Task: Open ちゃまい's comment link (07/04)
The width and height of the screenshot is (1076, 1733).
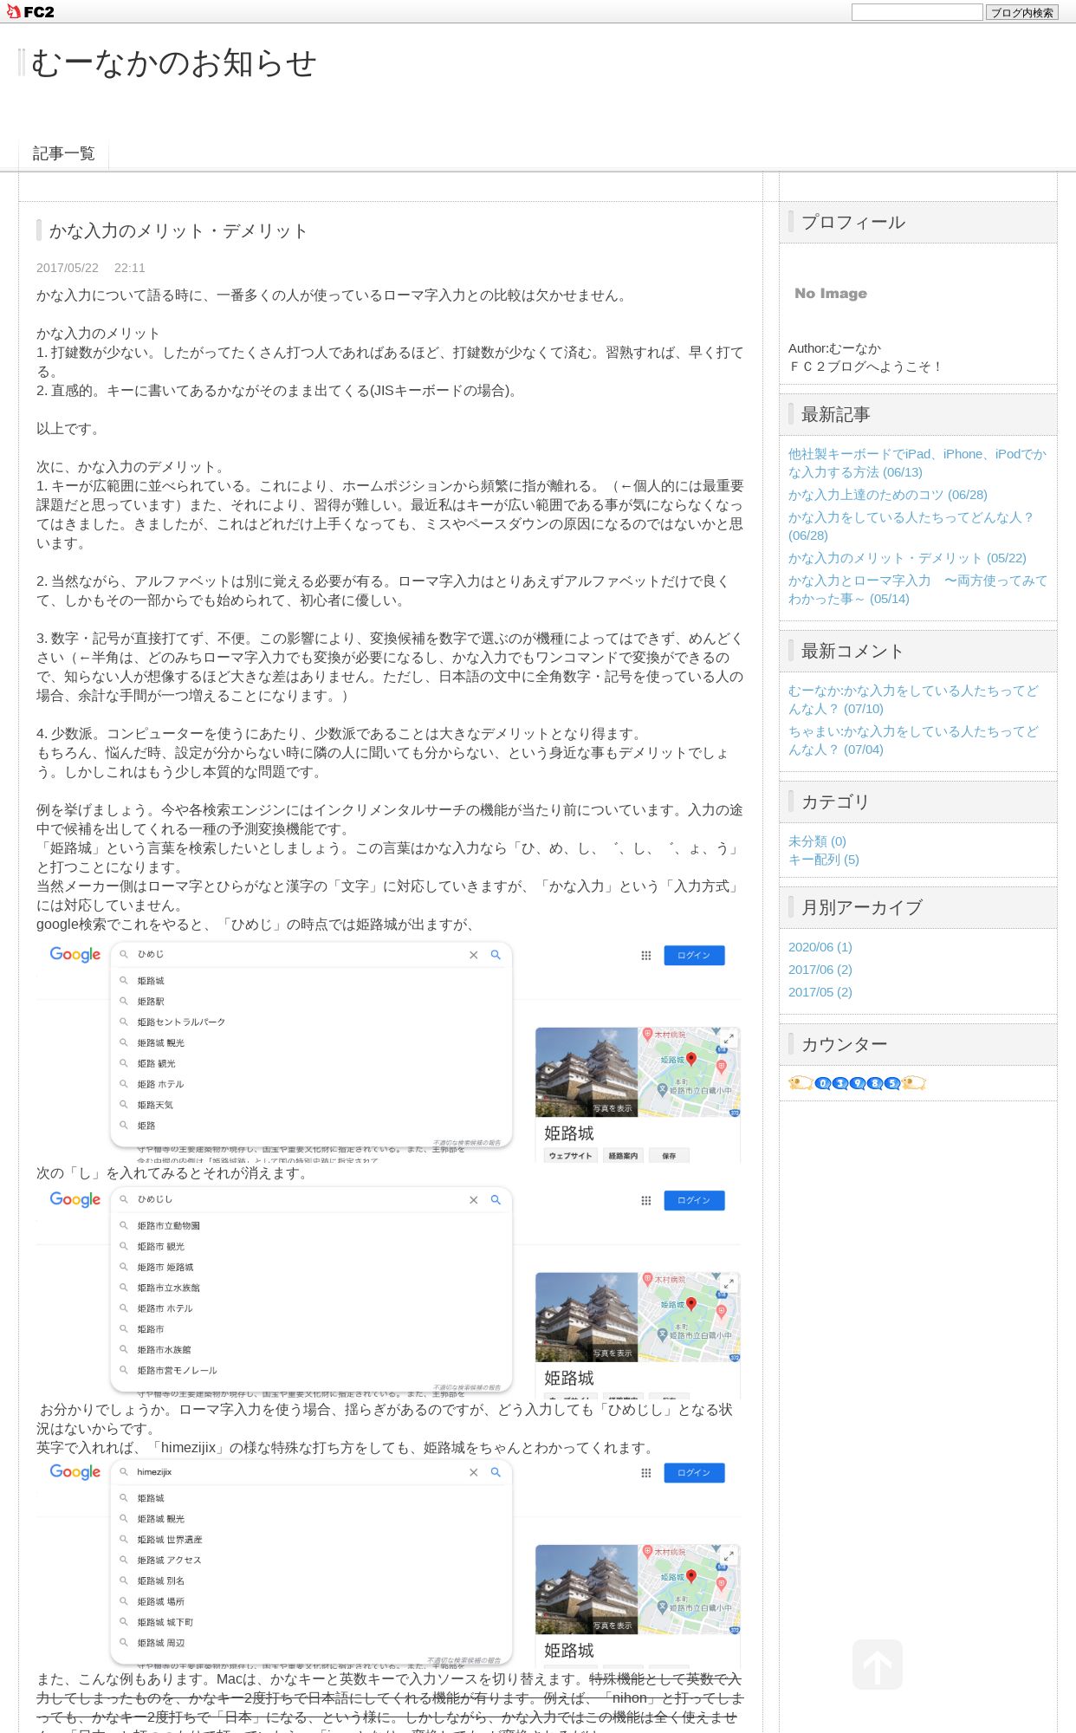Action: coord(913,740)
